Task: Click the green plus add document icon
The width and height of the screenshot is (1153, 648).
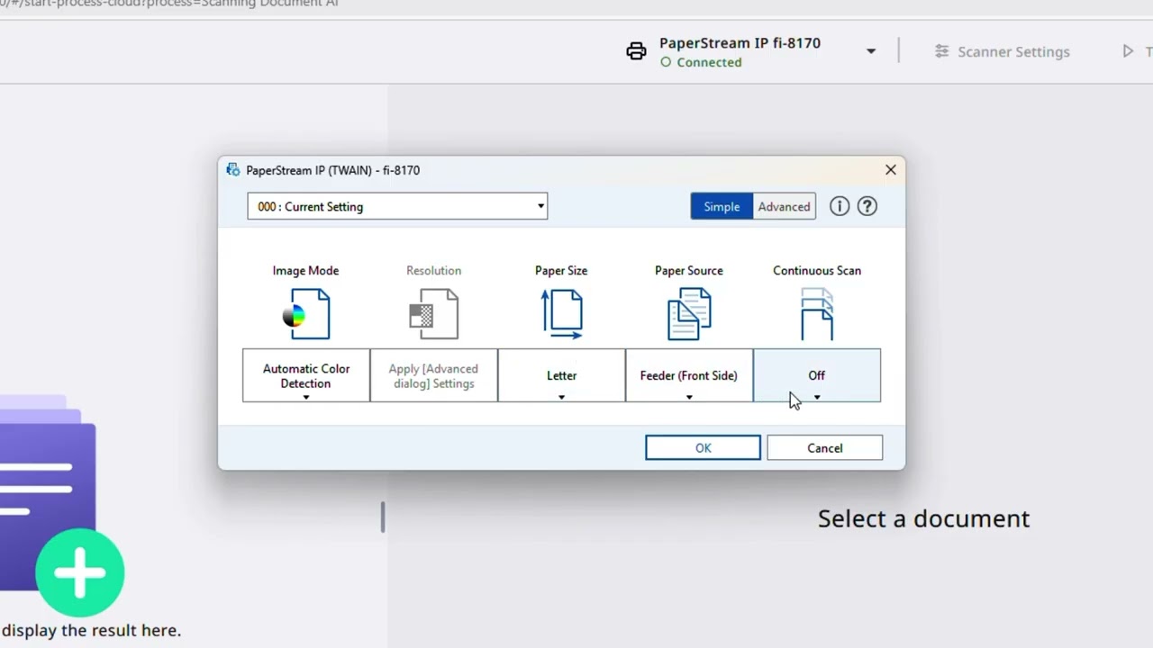Action: point(80,572)
